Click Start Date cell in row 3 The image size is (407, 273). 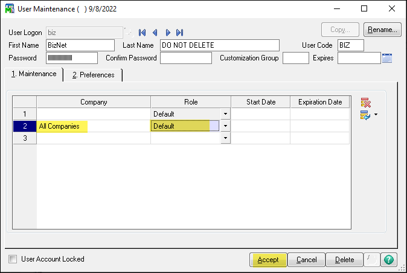tap(261, 138)
